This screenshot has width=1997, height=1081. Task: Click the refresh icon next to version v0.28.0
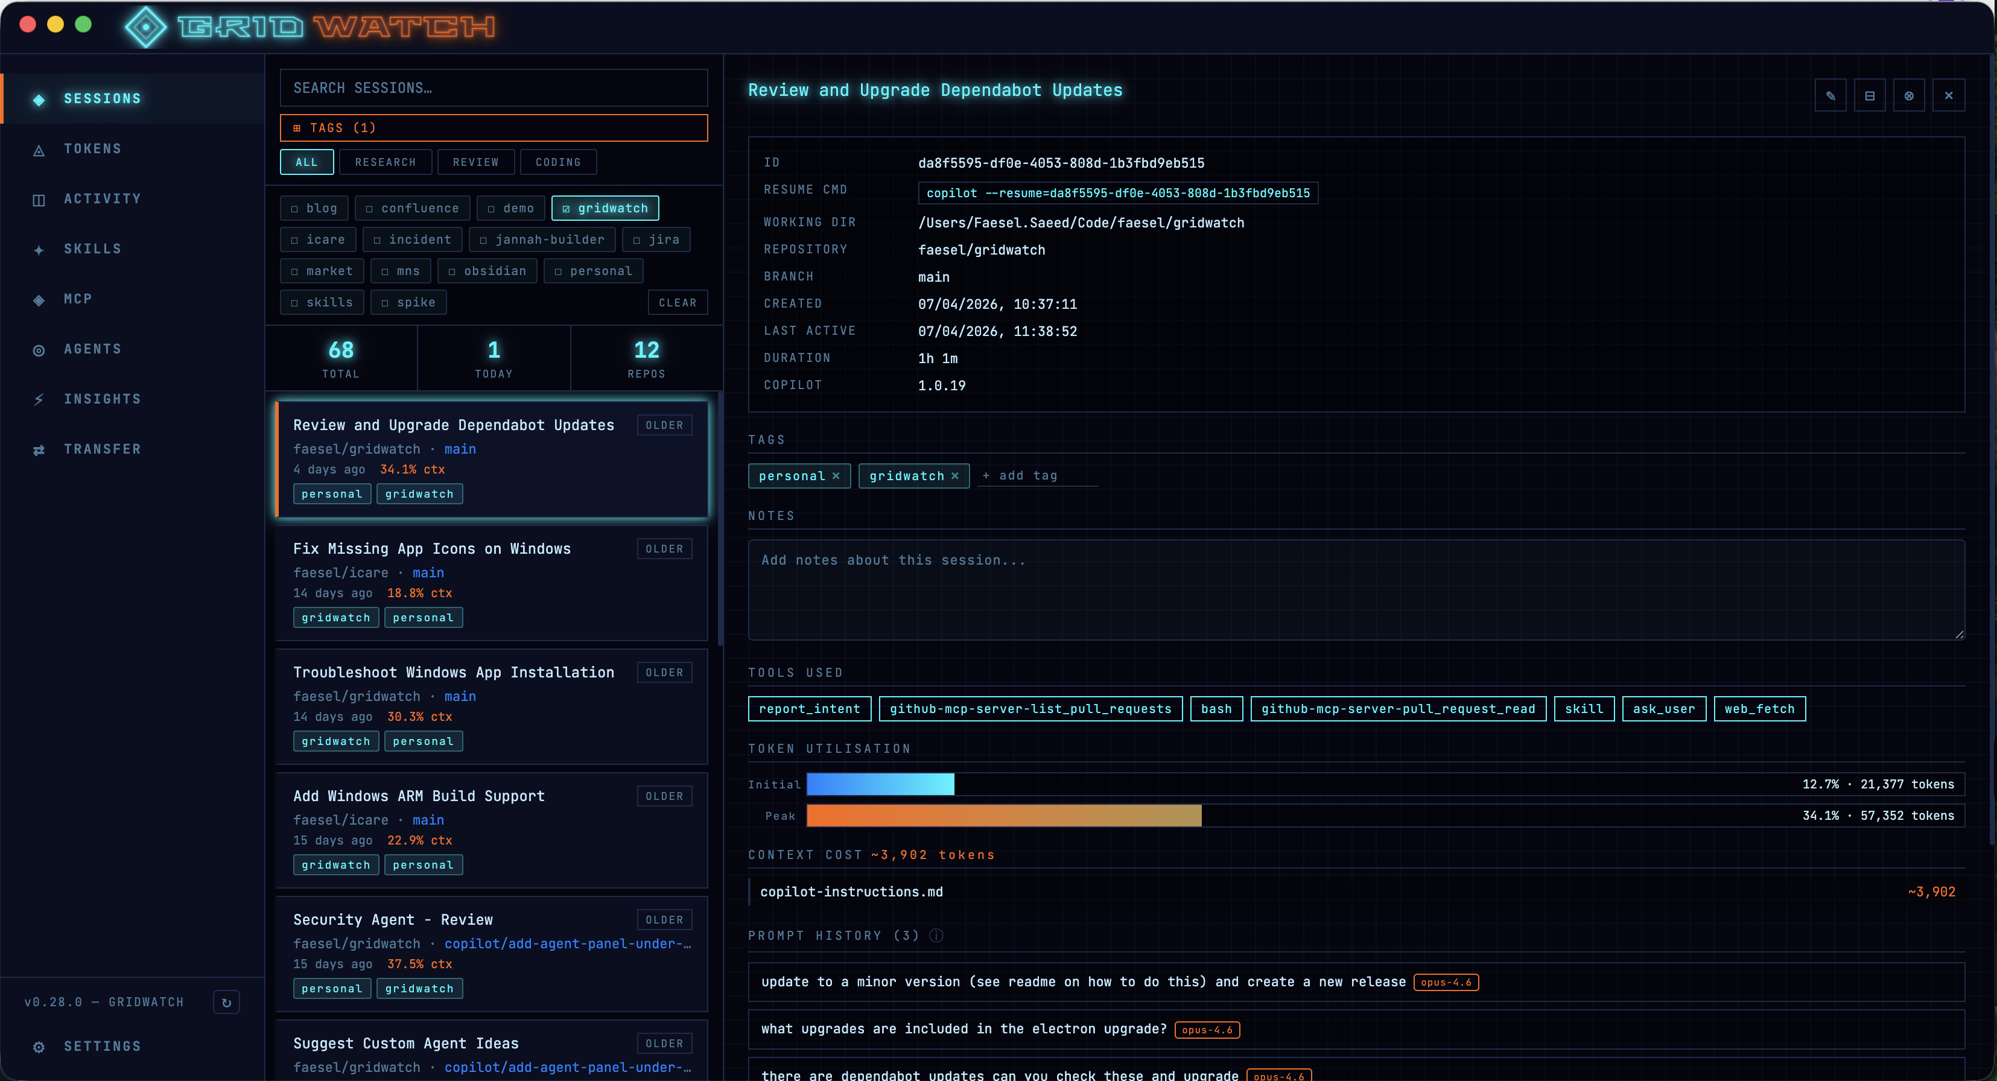pyautogui.click(x=226, y=1001)
